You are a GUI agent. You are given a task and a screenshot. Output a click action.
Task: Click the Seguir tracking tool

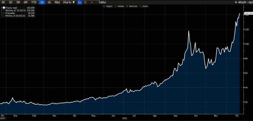108,6
